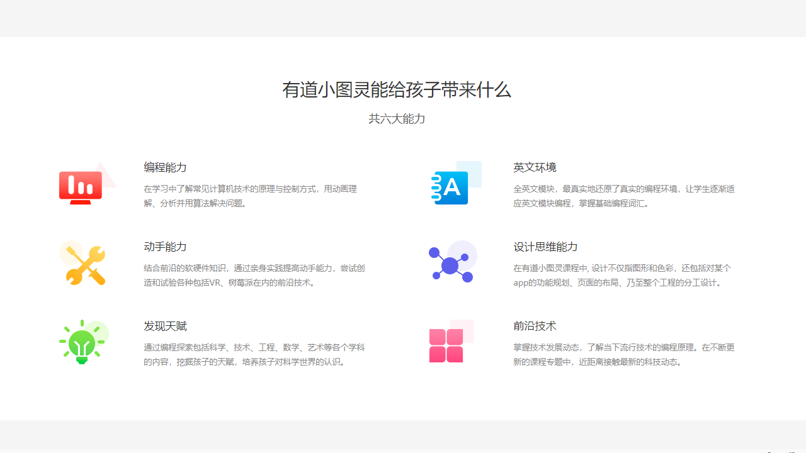Click the orange tools icon for 动手能力
The image size is (806, 453).
[x=82, y=264]
